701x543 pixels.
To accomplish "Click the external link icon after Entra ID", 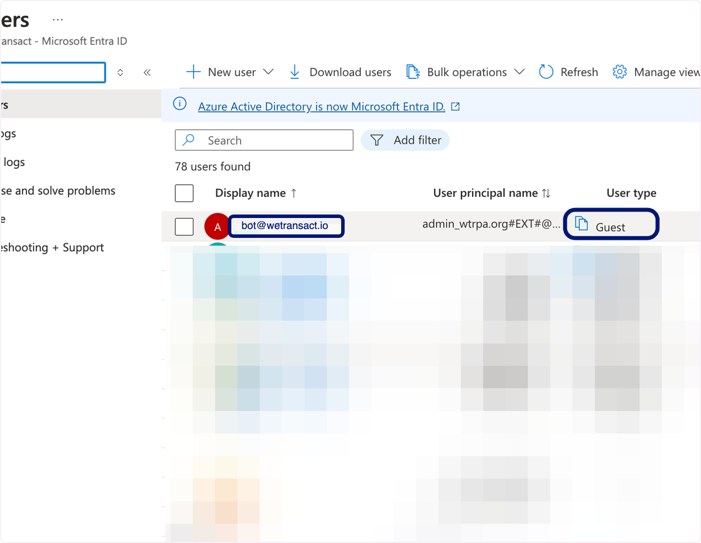I will click(456, 106).
